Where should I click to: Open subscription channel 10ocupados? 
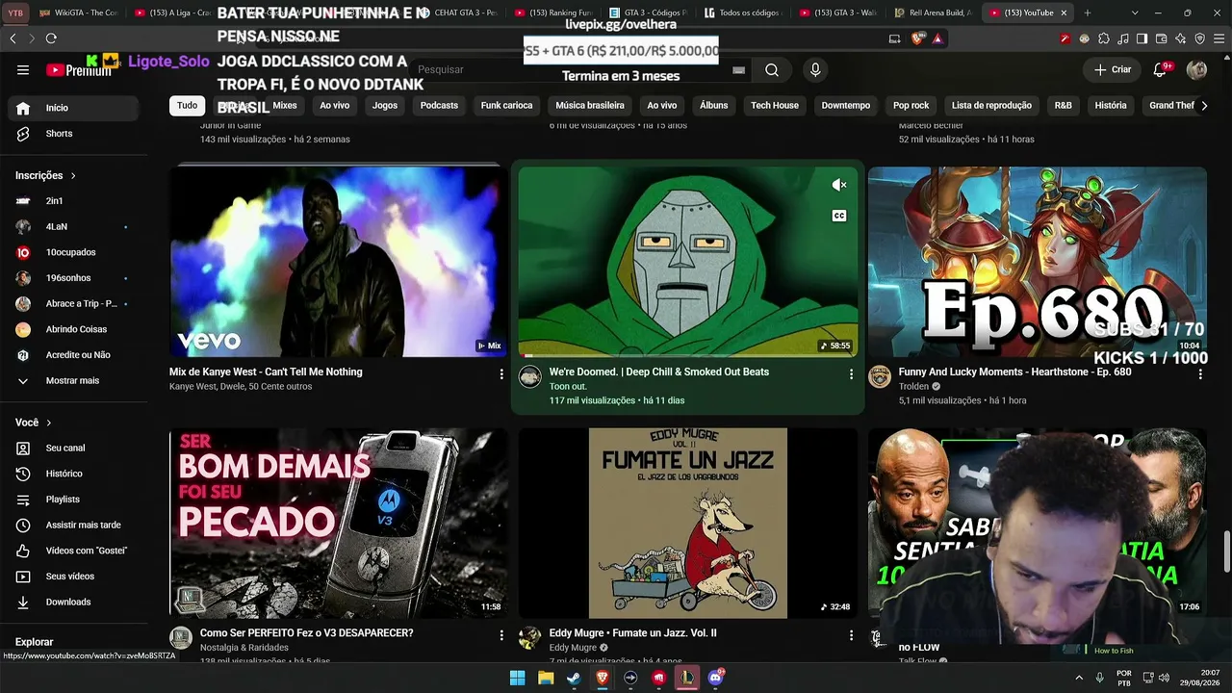pos(73,252)
